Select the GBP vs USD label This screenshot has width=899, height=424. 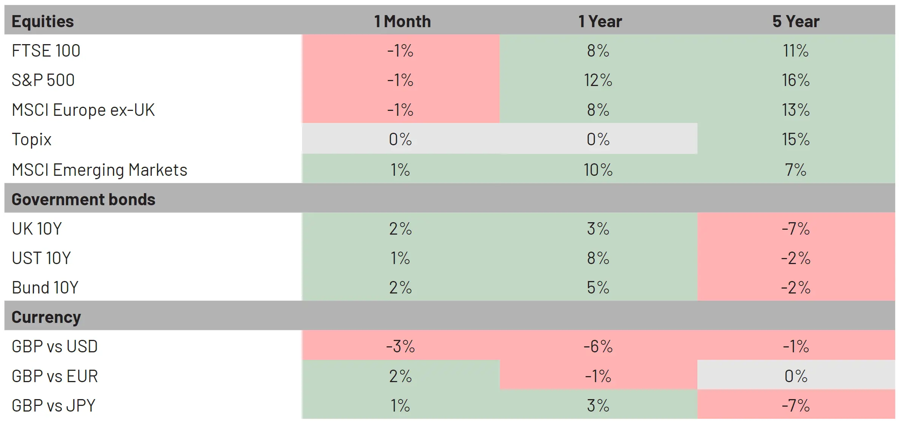(x=55, y=346)
